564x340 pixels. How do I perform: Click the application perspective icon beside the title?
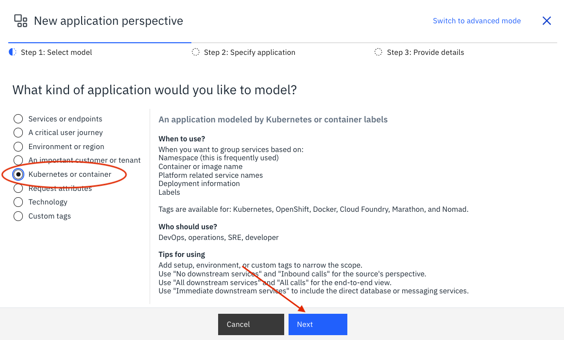click(x=20, y=21)
